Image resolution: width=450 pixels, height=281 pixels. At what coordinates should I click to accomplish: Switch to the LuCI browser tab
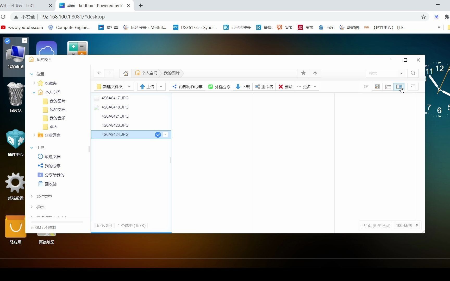click(25, 5)
